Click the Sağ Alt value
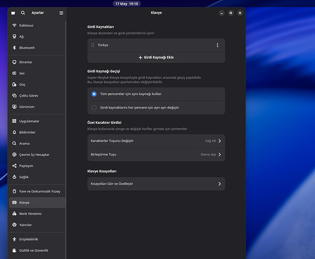Viewport: 315px width, 259px height. (x=210, y=141)
